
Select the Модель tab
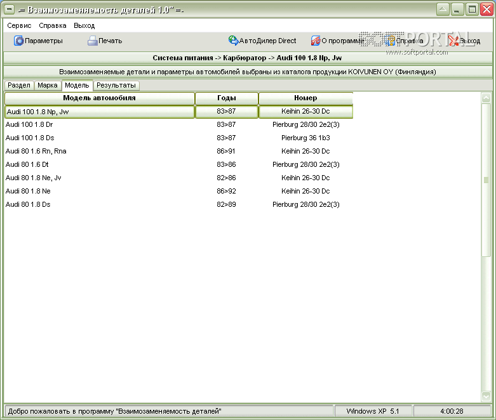click(77, 85)
